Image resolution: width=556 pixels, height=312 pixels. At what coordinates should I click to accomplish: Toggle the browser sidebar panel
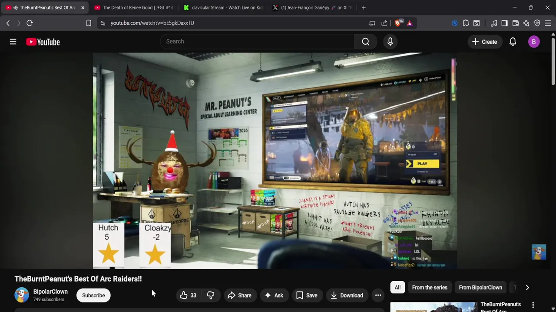(x=504, y=23)
